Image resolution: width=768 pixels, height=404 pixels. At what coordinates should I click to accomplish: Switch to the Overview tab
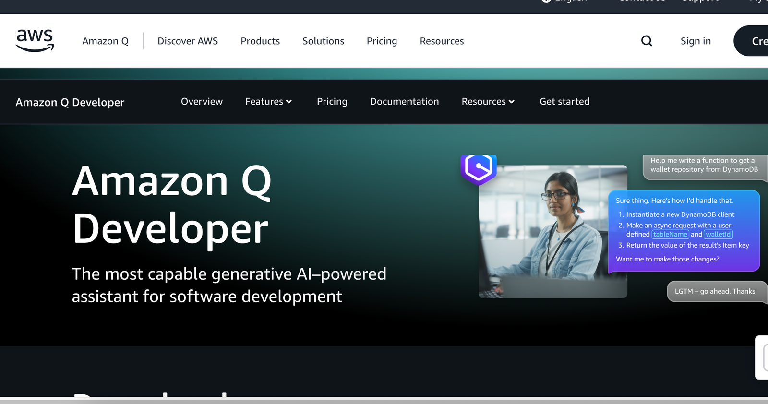click(x=202, y=101)
